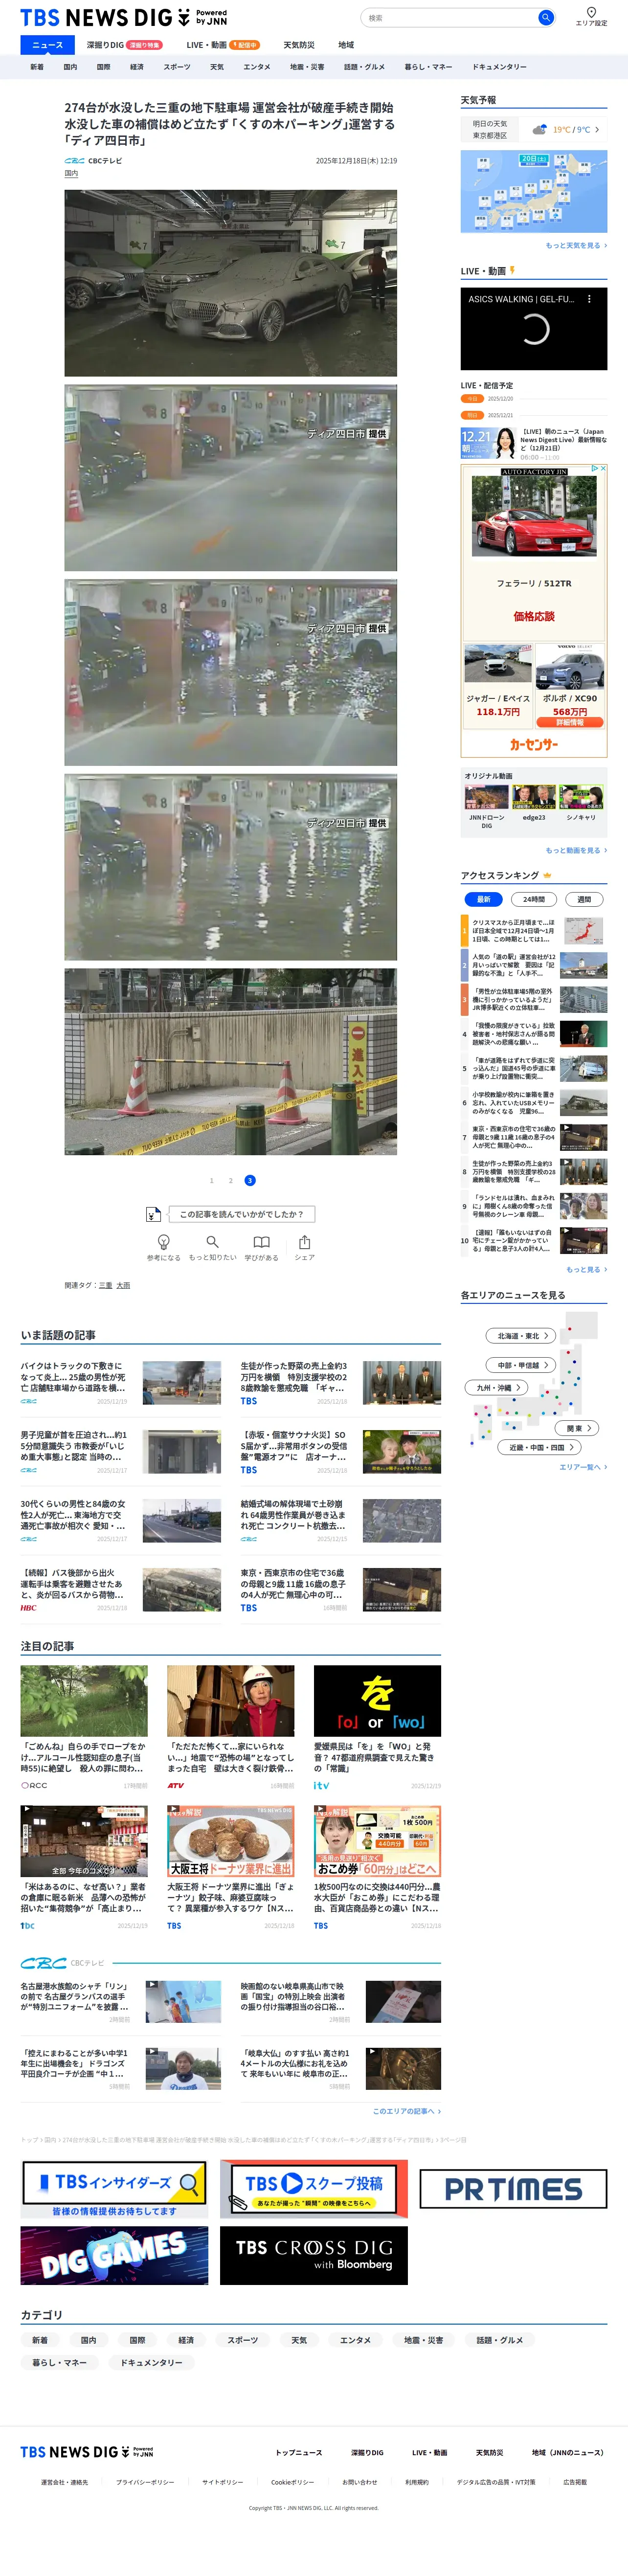Select the 週間 ranking filter
Image resolution: width=628 pixels, height=2576 pixels.
click(584, 899)
